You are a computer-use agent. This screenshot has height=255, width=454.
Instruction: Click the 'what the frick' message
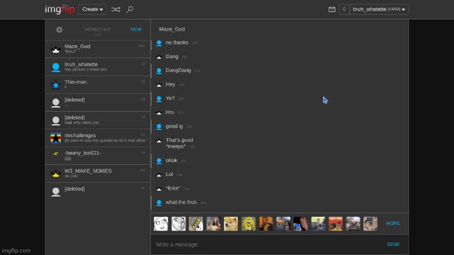181,202
